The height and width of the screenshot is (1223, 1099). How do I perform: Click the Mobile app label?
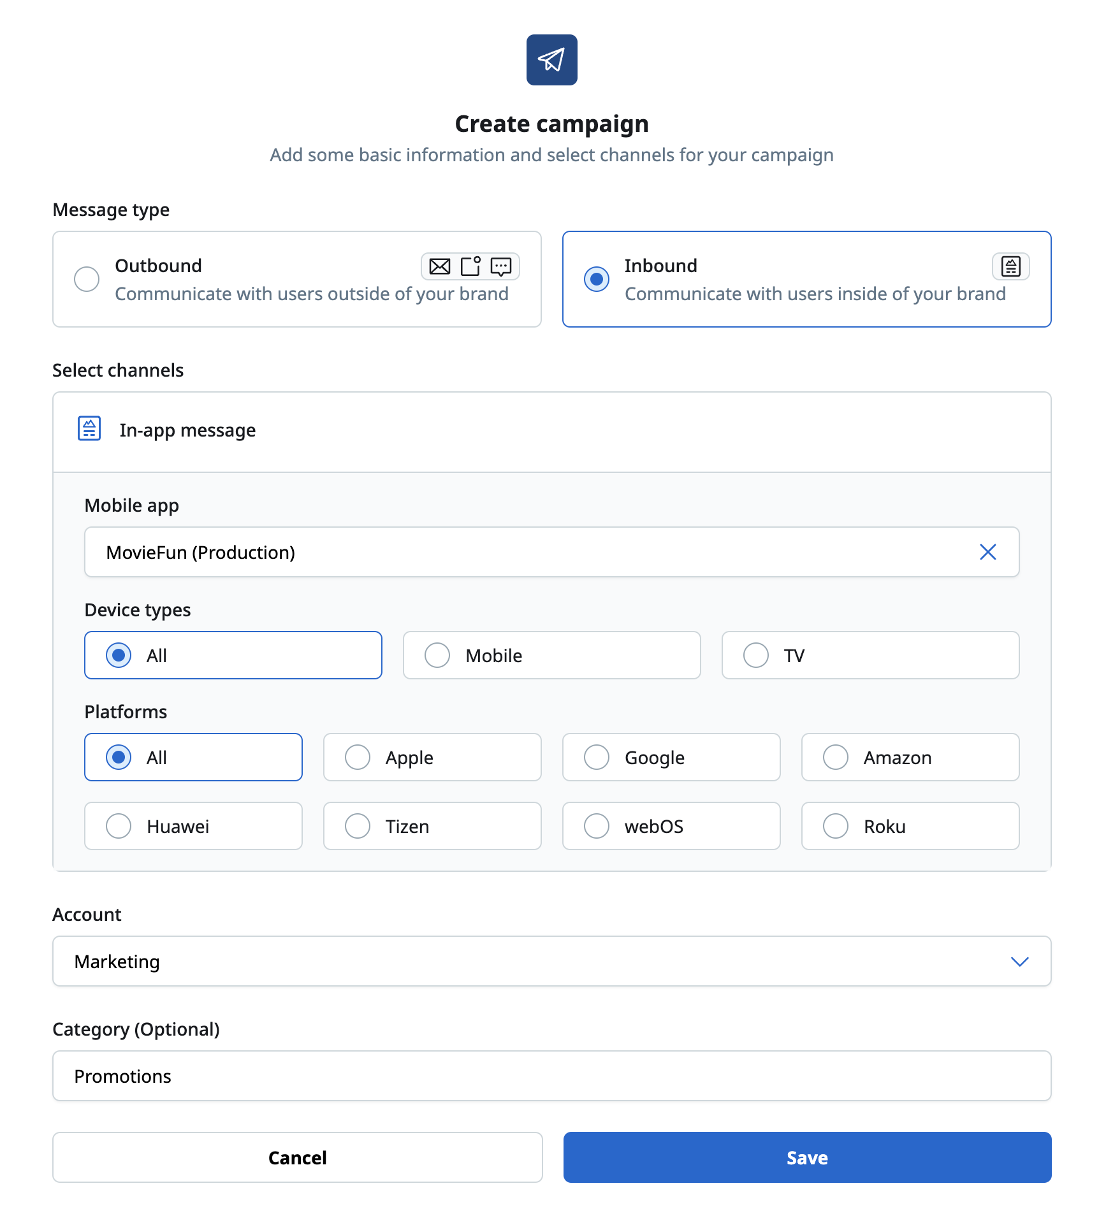(132, 505)
